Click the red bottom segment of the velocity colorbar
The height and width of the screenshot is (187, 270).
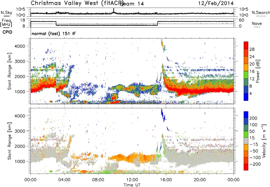(246, 167)
